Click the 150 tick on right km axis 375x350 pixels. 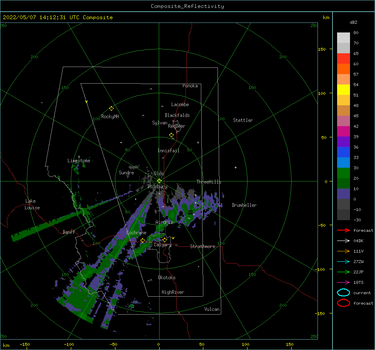322,49
